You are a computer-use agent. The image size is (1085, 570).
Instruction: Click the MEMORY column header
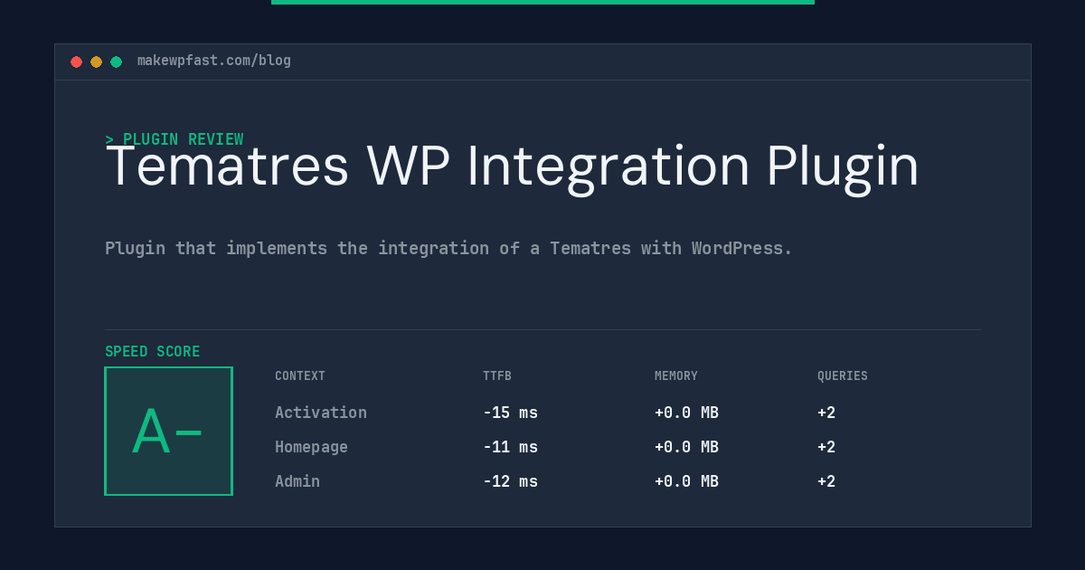click(x=676, y=376)
